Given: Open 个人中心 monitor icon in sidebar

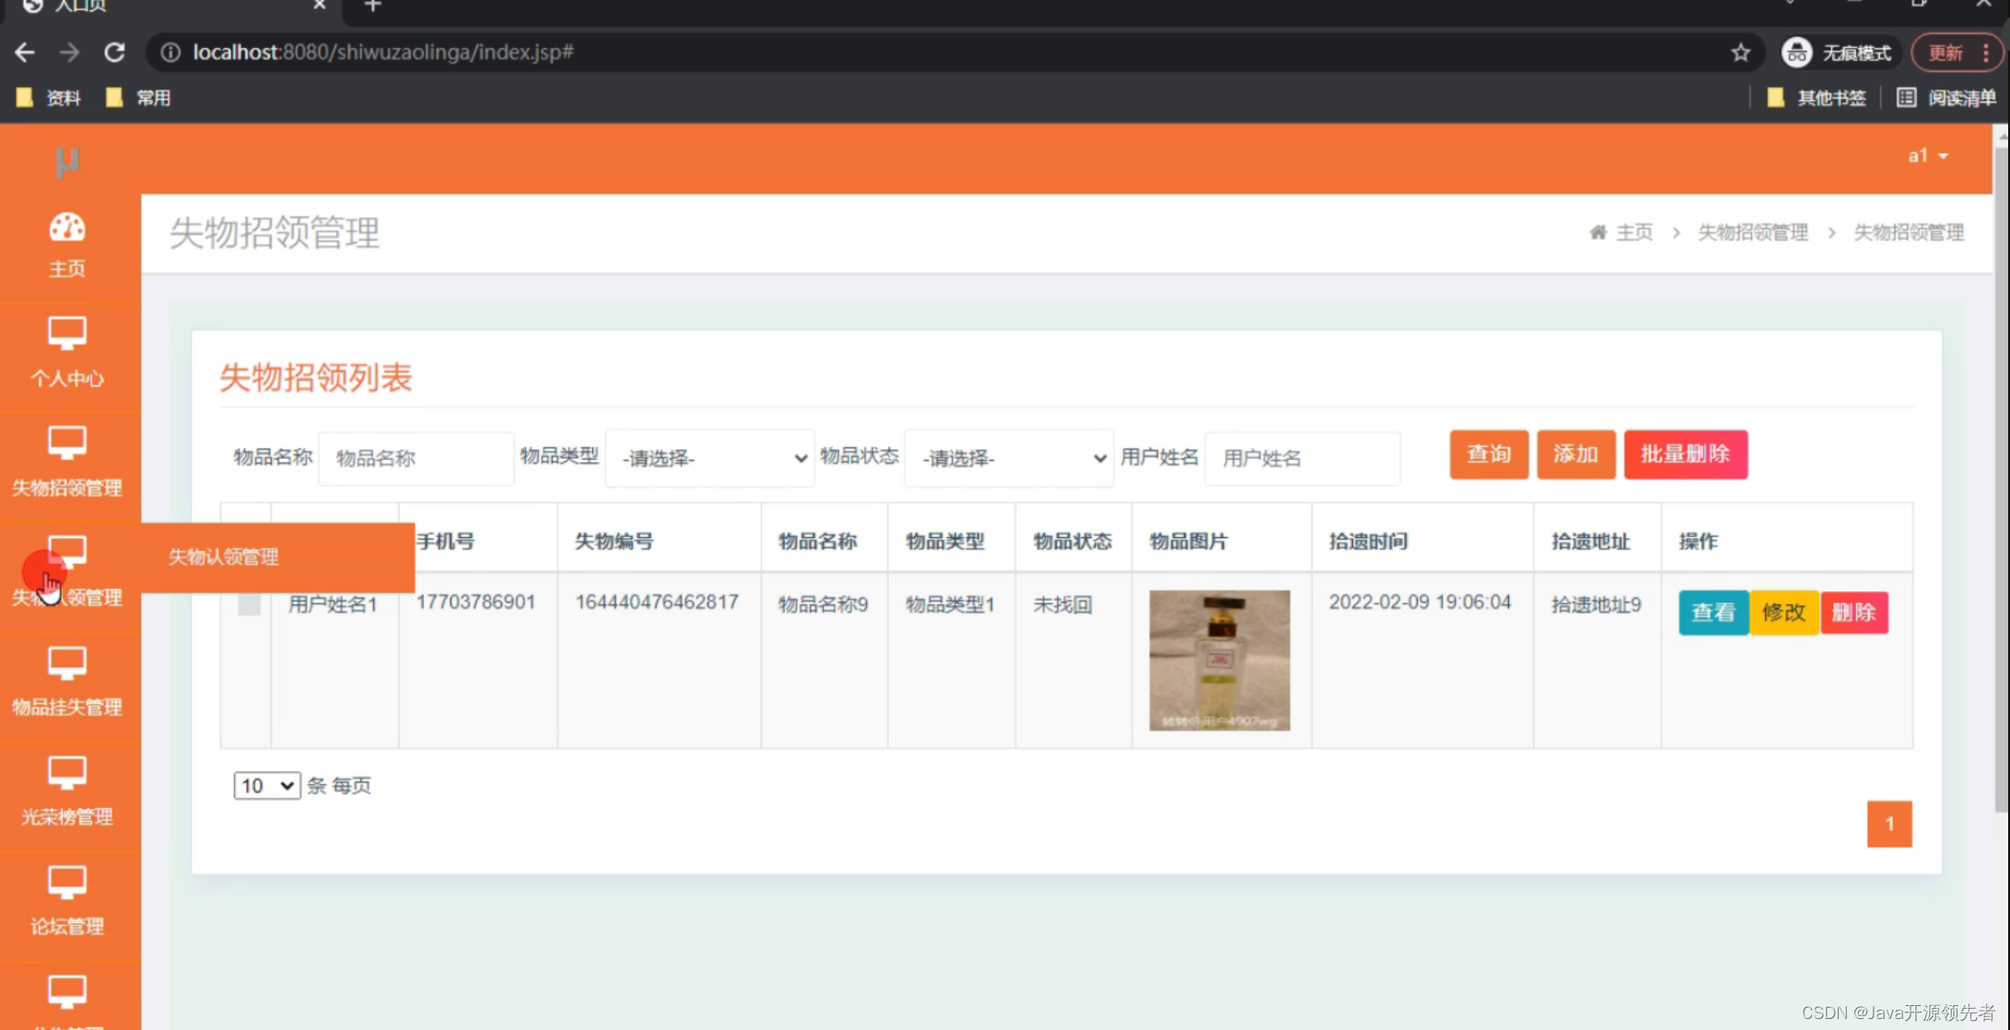Looking at the screenshot, I should pyautogui.click(x=66, y=334).
